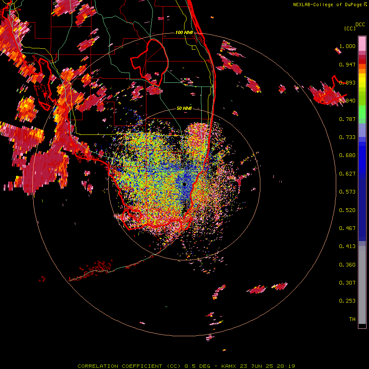
Task: Select the 0.253 scale value
Action: tap(347, 301)
